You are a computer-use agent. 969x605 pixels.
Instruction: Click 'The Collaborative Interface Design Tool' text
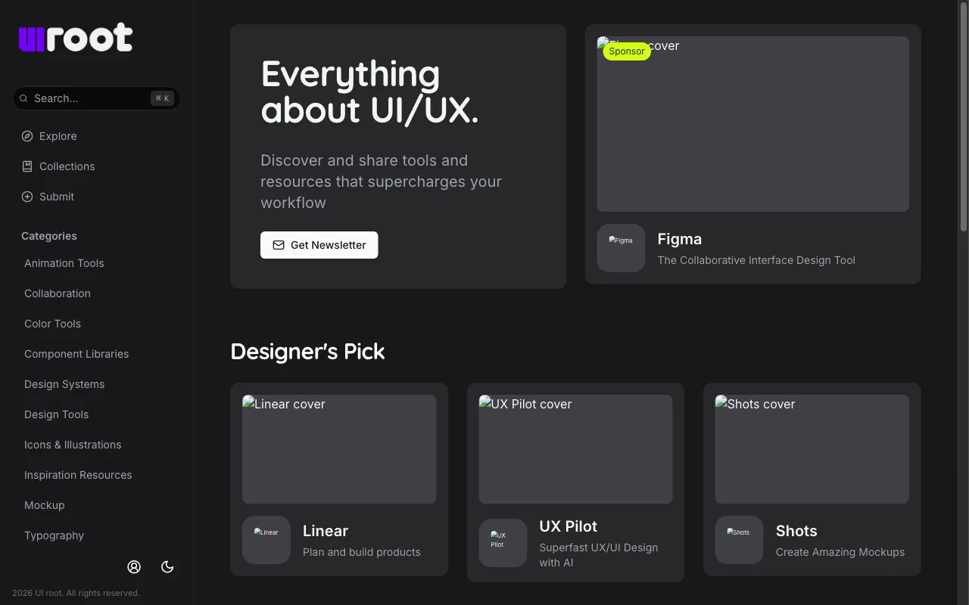pos(756,260)
